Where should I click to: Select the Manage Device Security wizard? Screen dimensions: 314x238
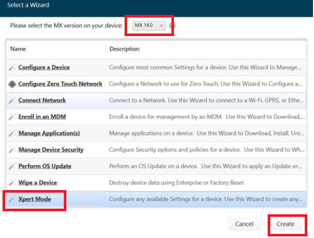[51, 149]
